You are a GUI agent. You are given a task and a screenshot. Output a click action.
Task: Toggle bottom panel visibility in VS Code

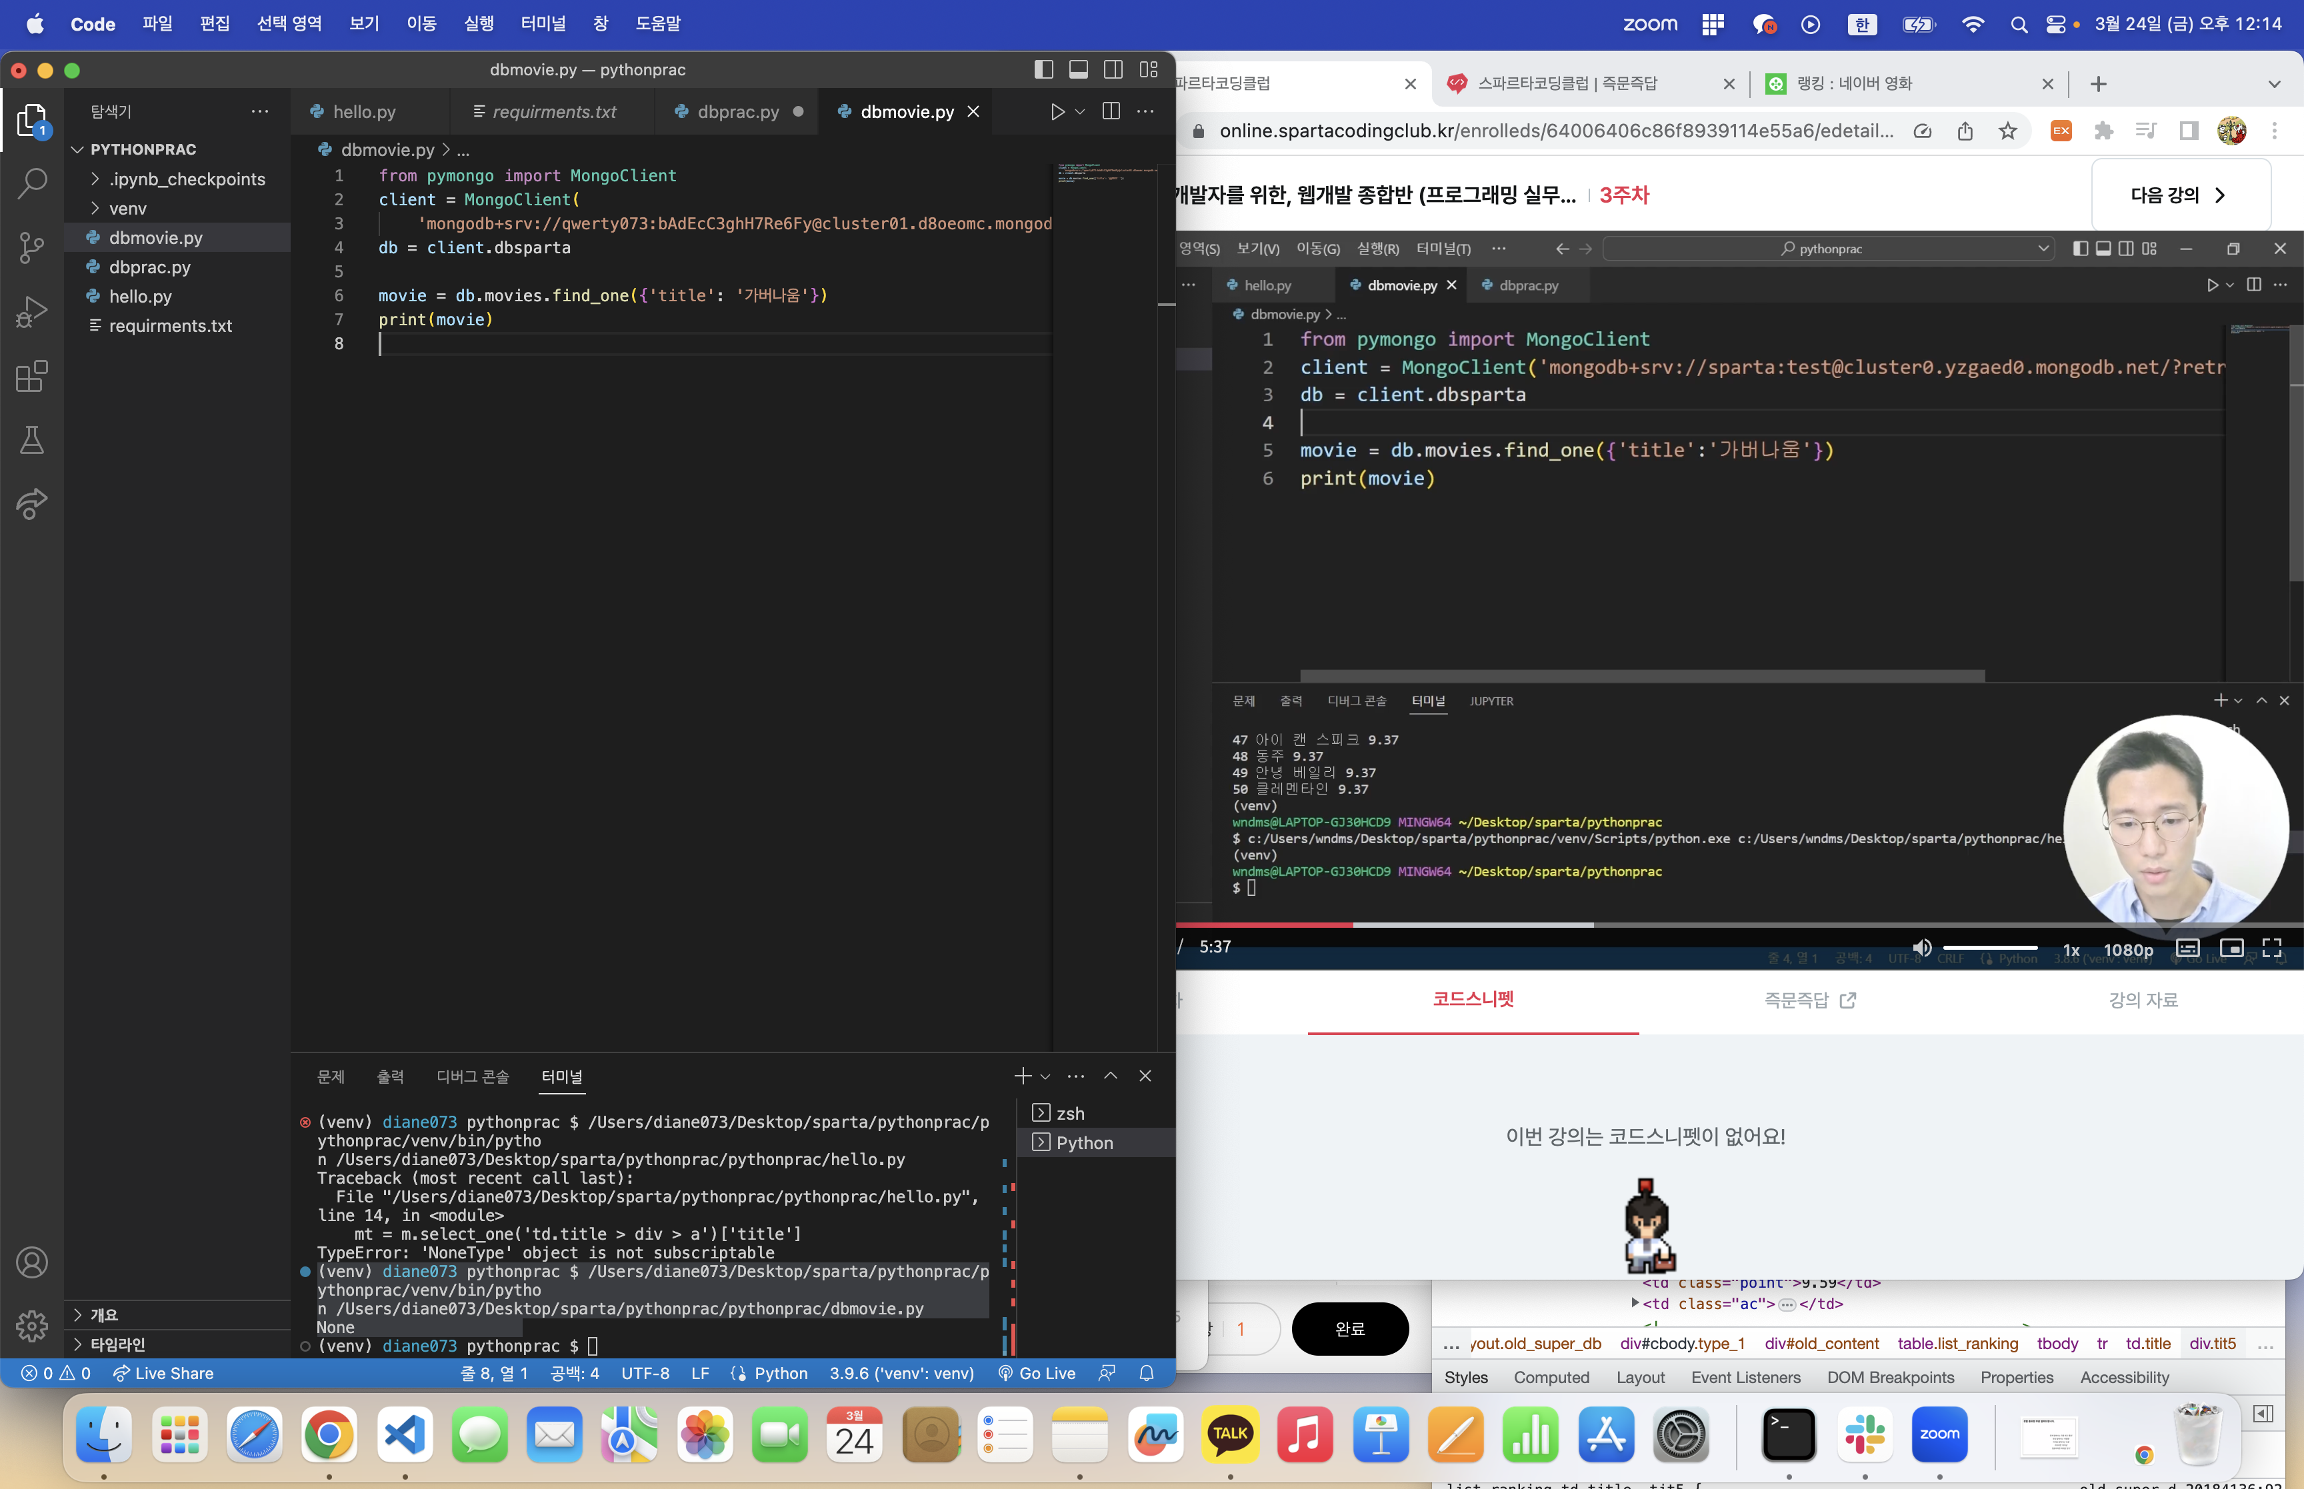tap(1078, 69)
